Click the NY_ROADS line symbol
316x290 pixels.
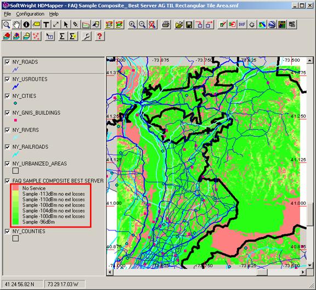tap(15, 69)
